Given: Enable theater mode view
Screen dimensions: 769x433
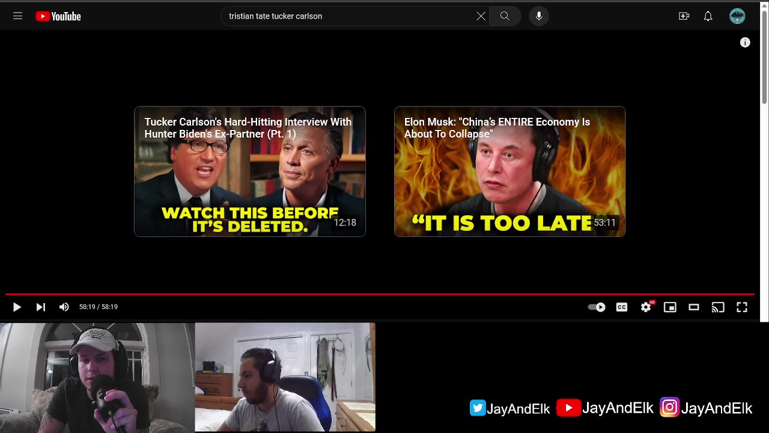Looking at the screenshot, I should tap(694, 307).
